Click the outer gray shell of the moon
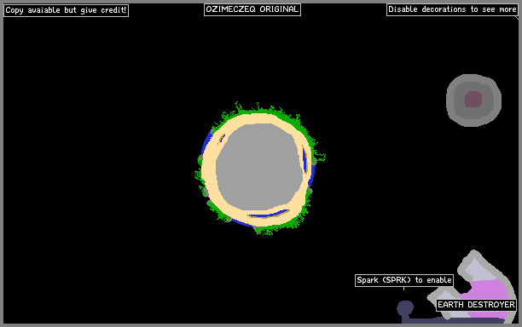This screenshot has width=522, height=327. [451, 100]
